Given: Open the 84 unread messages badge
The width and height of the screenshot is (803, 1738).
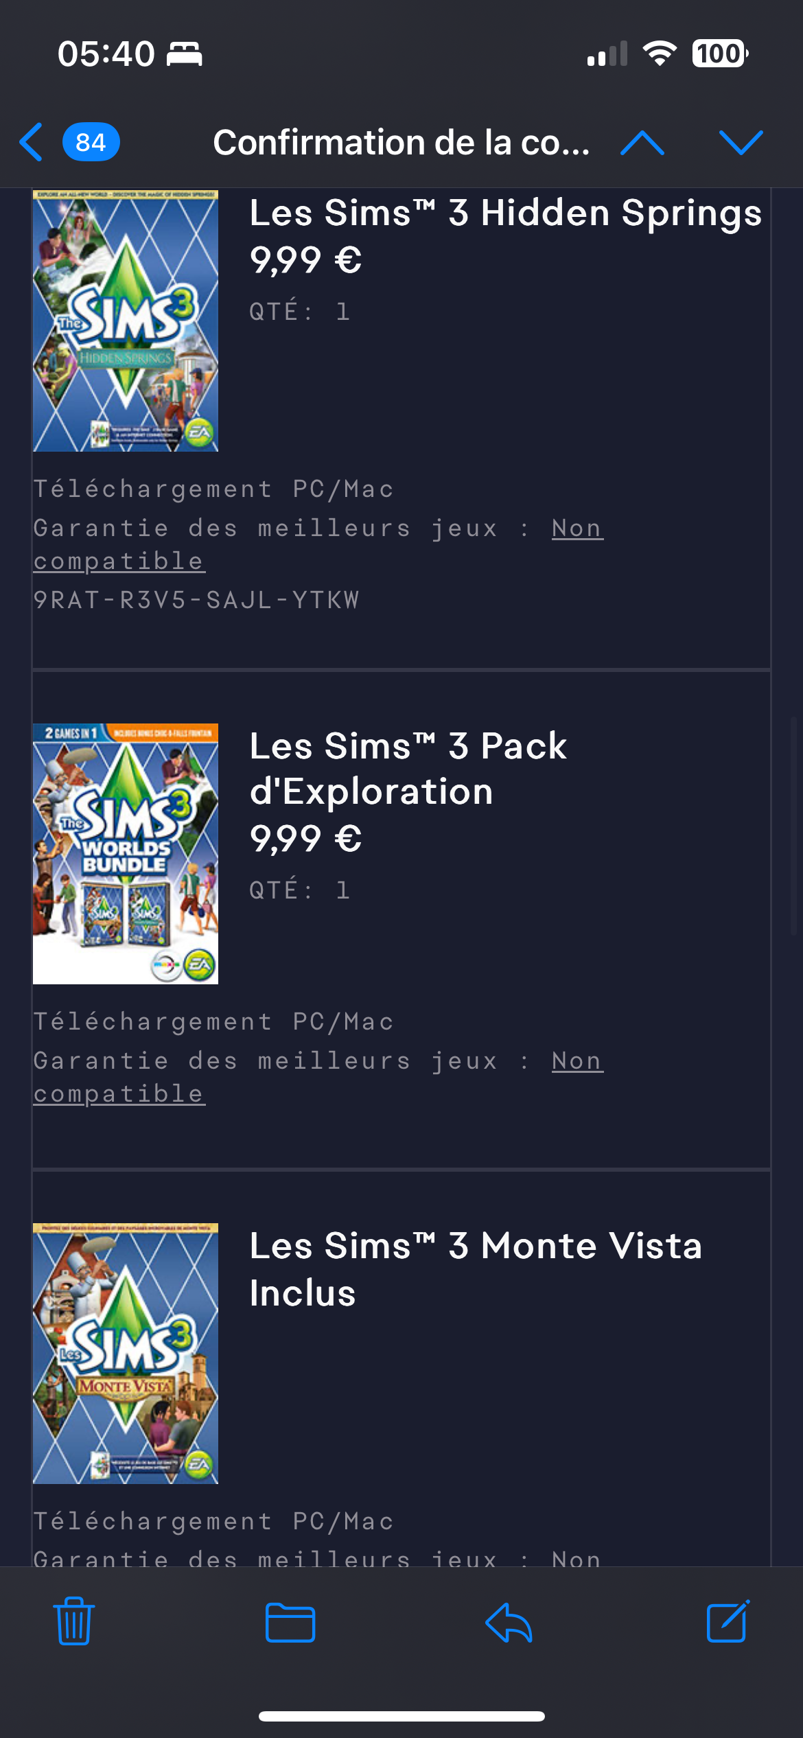Looking at the screenshot, I should click(x=91, y=142).
